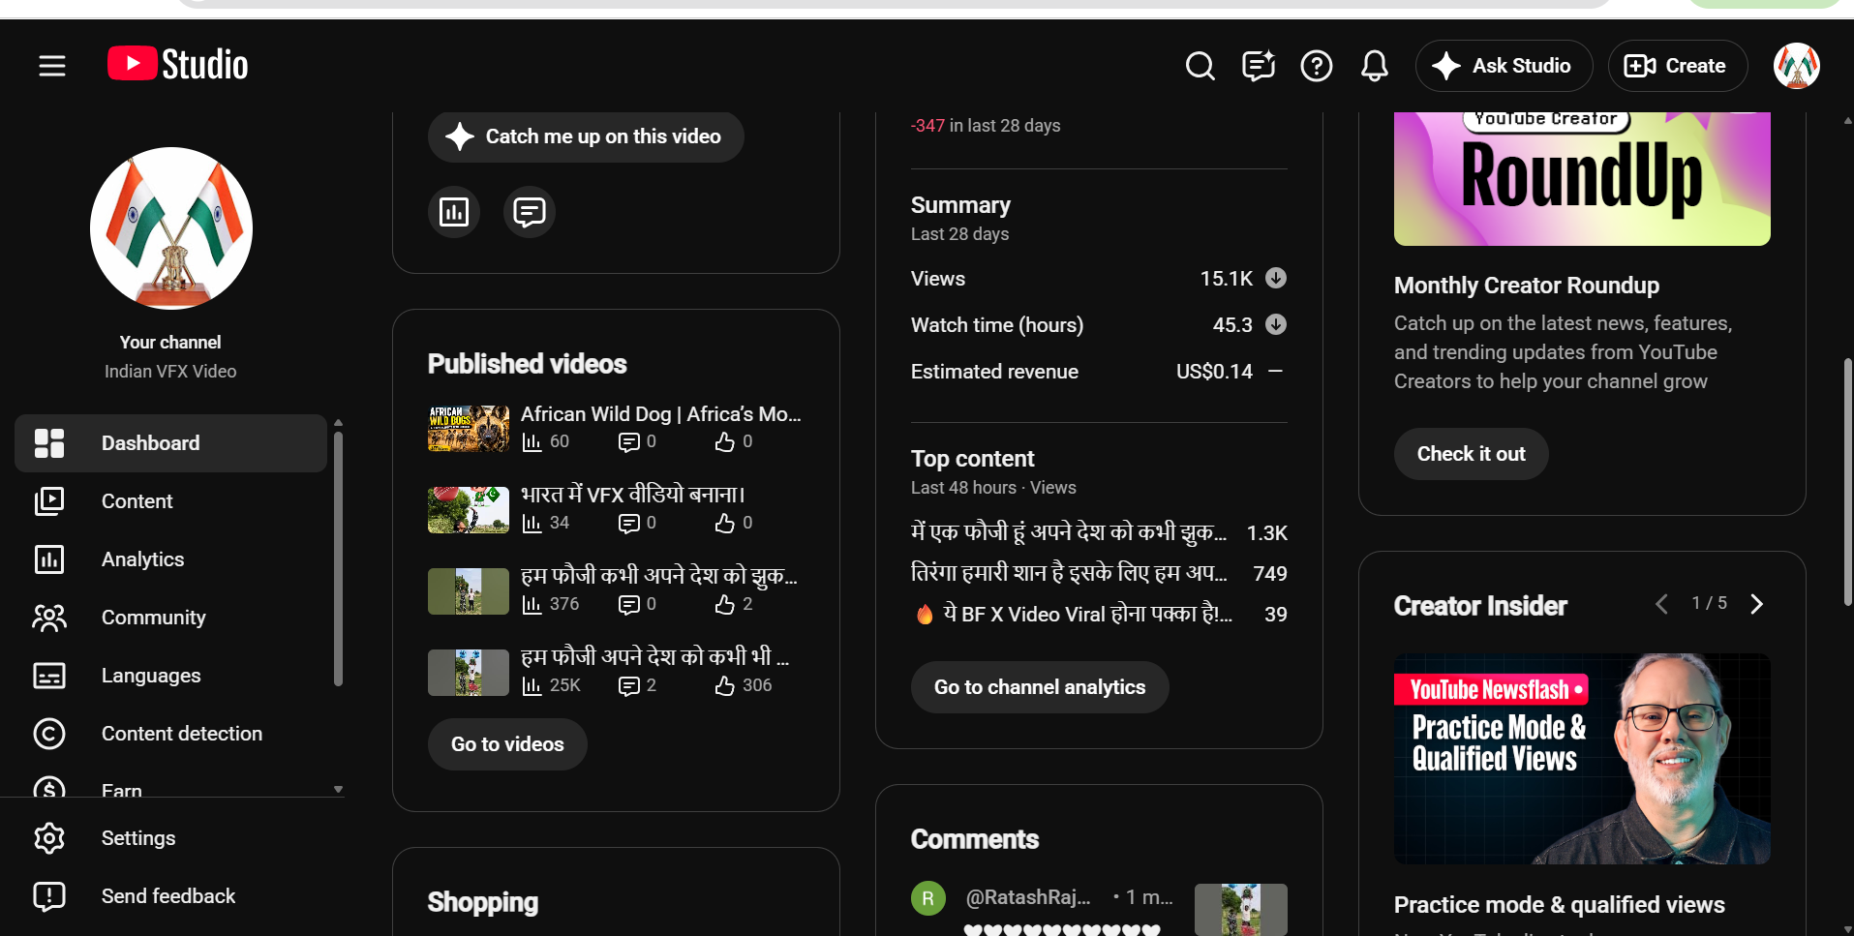The image size is (1854, 936).
Task: Open latest video analytics round icon
Action: pyautogui.click(x=454, y=212)
